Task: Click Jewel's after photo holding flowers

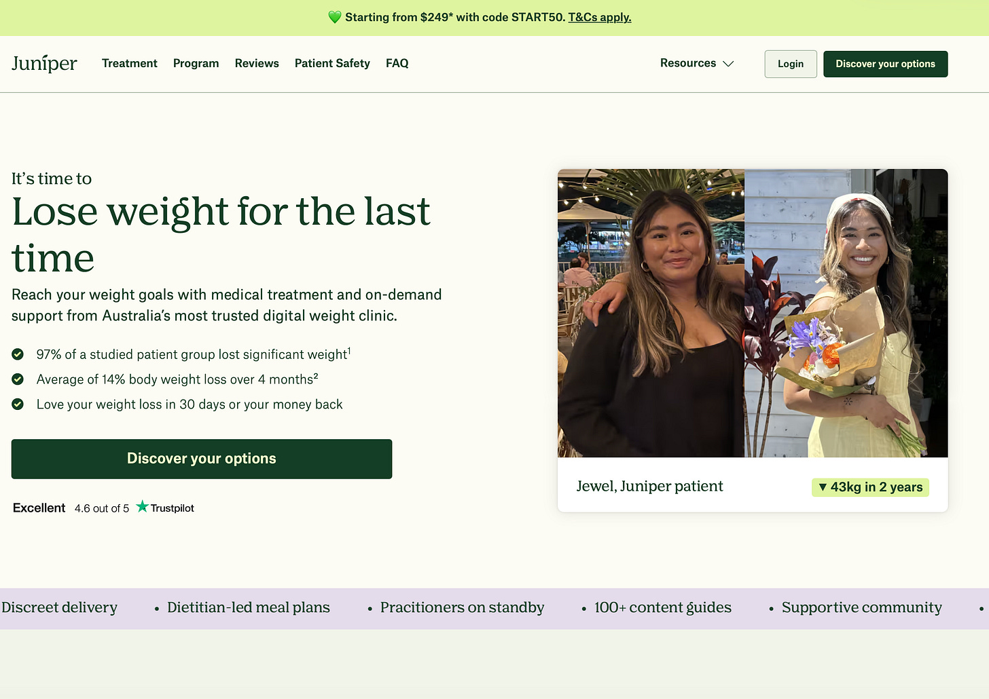Action: tap(846, 313)
